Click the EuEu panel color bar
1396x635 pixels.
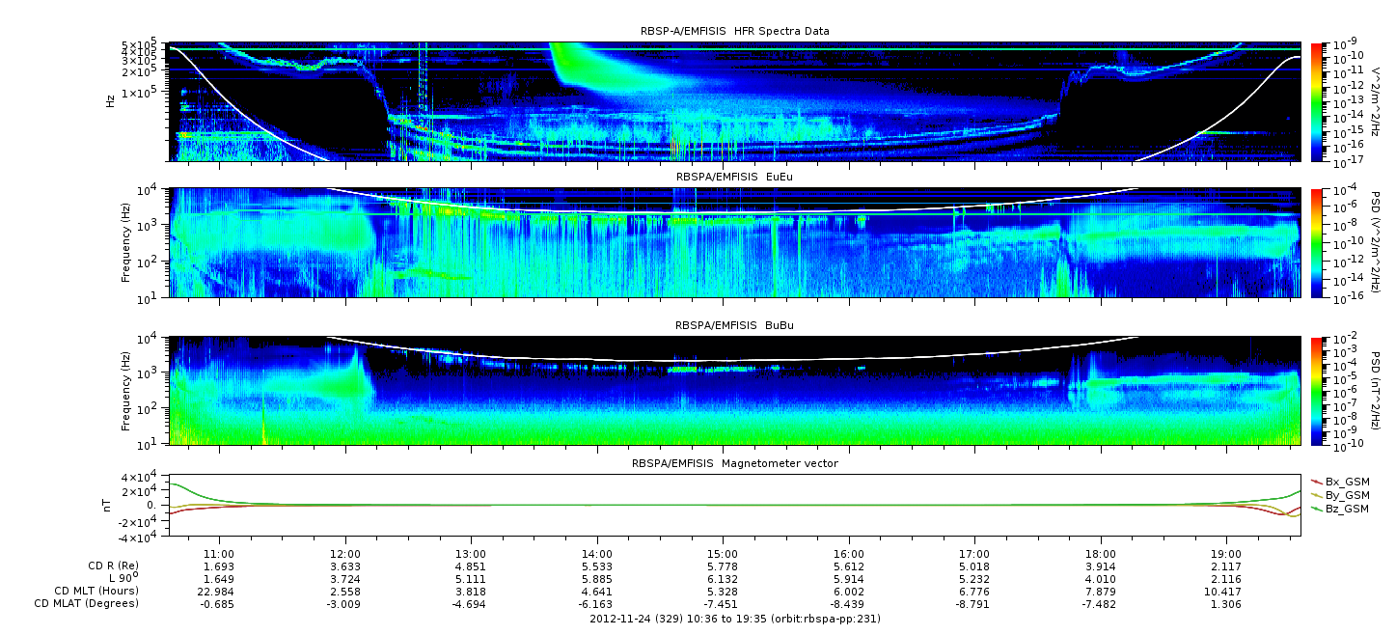point(1316,242)
